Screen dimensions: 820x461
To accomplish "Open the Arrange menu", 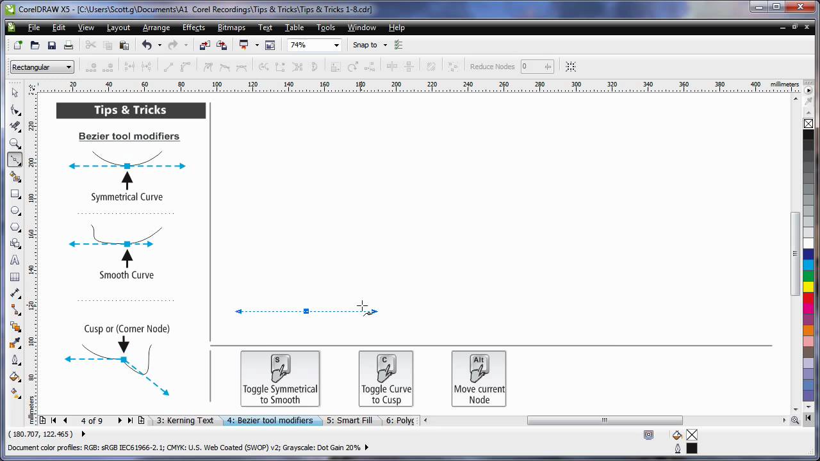I will [x=156, y=28].
